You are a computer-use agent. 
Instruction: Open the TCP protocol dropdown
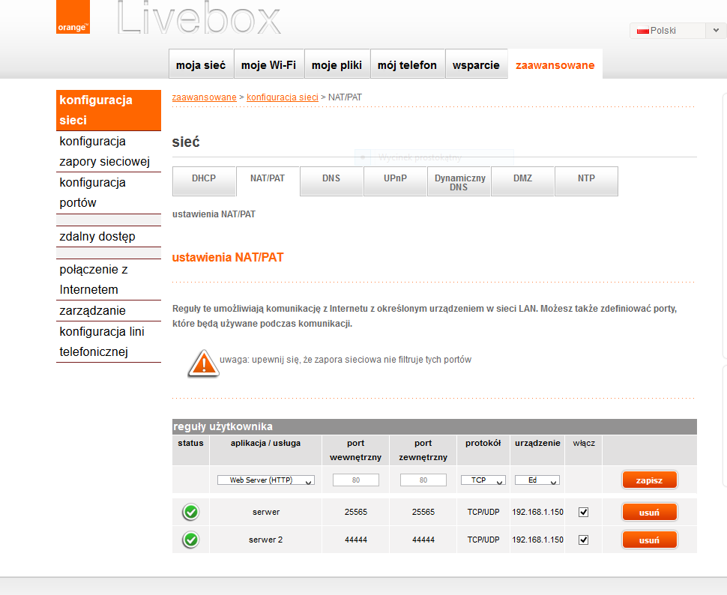[x=483, y=480]
